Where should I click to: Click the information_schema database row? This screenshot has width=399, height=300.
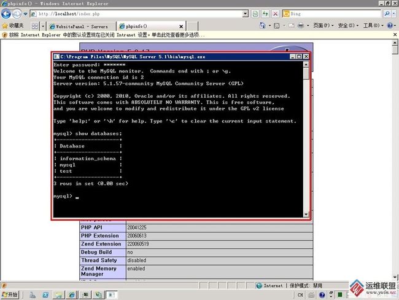tap(88, 159)
